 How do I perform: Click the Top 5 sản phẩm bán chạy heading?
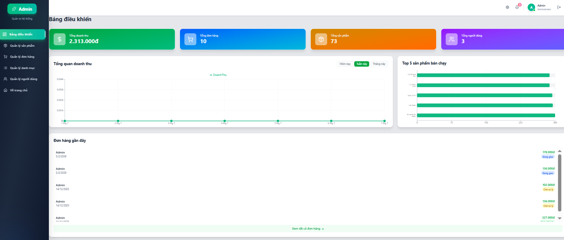tap(424, 63)
